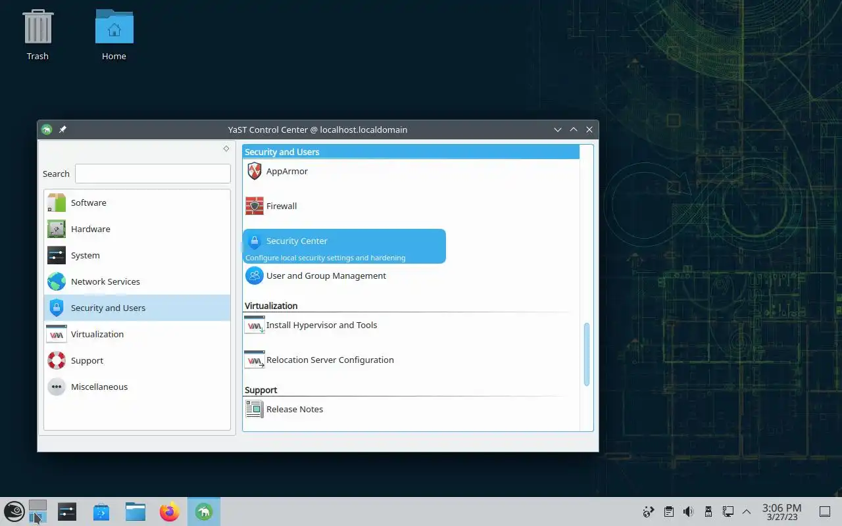The image size is (842, 526).
Task: Open the Release Notes text entry
Action: tap(295, 409)
